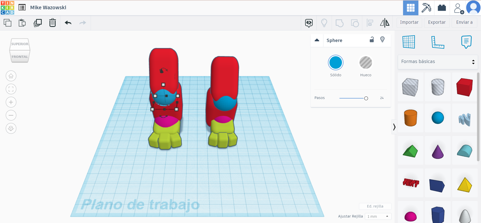Switch to Bricks view
Viewport: 481px width, 223px height.
(x=442, y=8)
